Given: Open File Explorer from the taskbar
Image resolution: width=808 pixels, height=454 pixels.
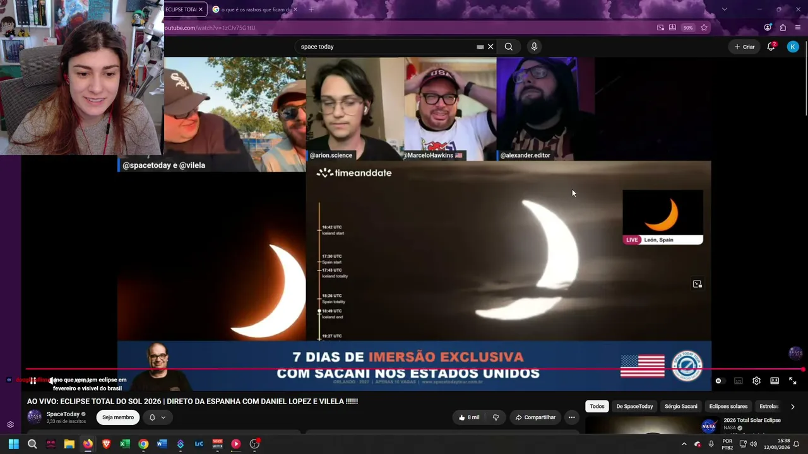Looking at the screenshot, I should 69,444.
